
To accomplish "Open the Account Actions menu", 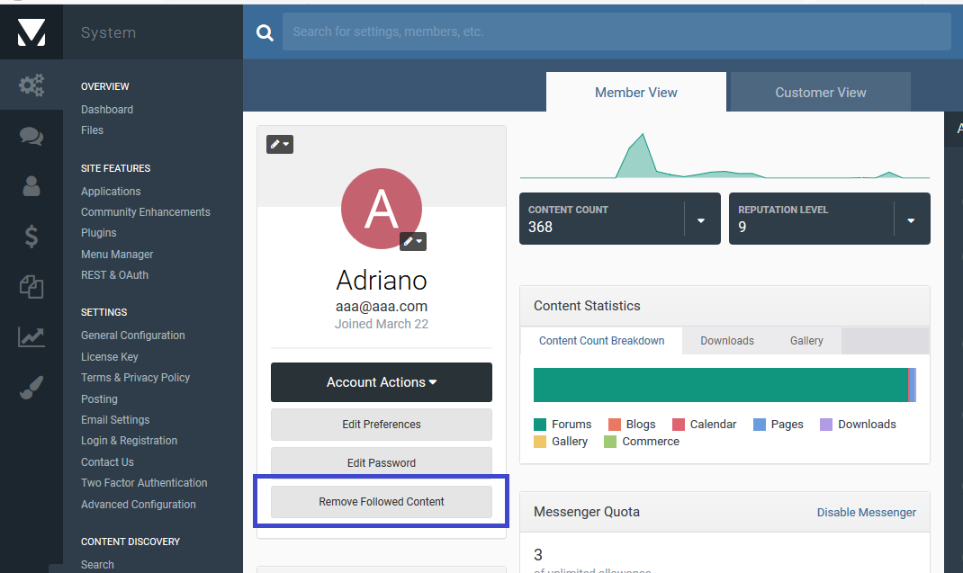I will 382,382.
